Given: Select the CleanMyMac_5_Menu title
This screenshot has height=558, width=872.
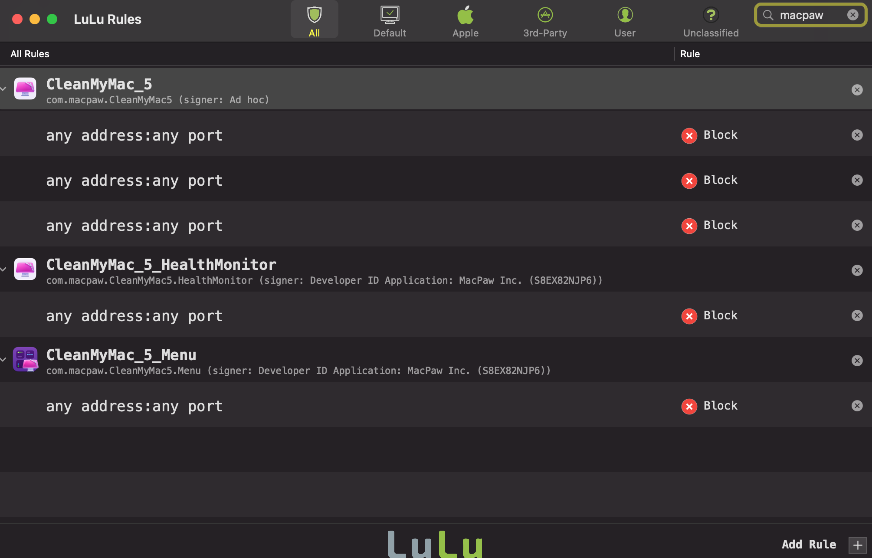Looking at the screenshot, I should 121,355.
